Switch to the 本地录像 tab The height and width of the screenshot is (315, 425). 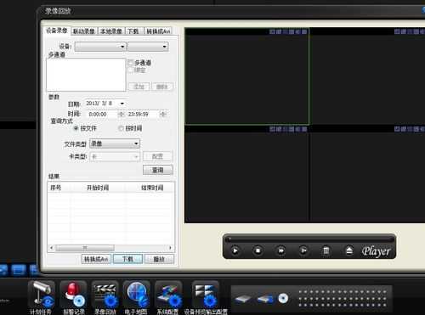(x=111, y=31)
